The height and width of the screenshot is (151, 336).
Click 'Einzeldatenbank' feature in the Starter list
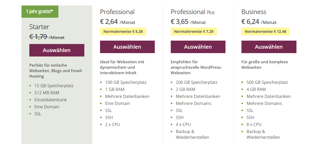(x=51, y=100)
